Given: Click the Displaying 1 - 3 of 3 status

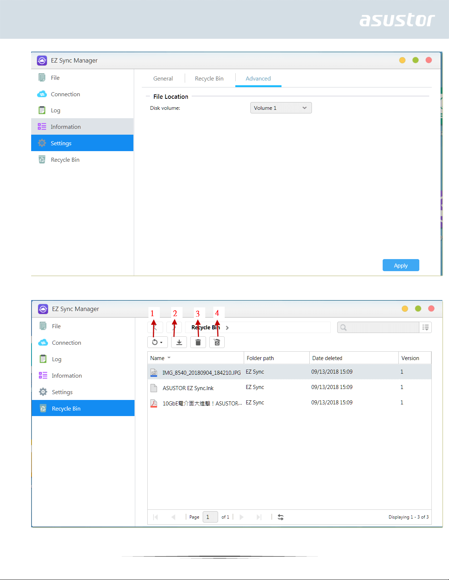Looking at the screenshot, I should pos(408,517).
